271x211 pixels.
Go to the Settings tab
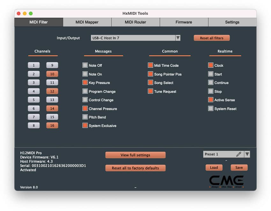232,22
